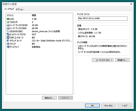Select the Processor (プロセッサ) icon
136x111 pixels.
point(8,22)
